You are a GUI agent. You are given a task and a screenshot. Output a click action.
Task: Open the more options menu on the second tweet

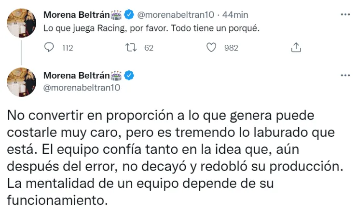(x=345, y=76)
